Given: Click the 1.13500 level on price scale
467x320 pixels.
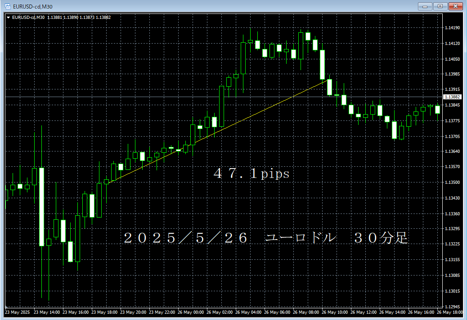Looking at the screenshot, I should pos(452,182).
